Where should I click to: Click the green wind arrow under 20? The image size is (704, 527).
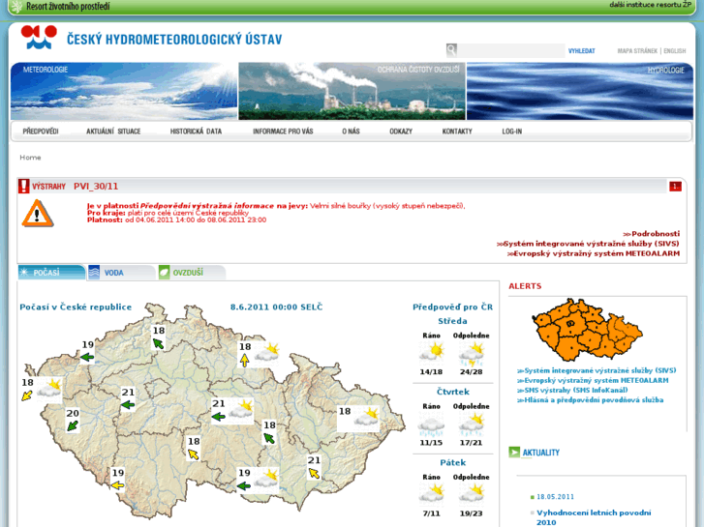pos(73,425)
